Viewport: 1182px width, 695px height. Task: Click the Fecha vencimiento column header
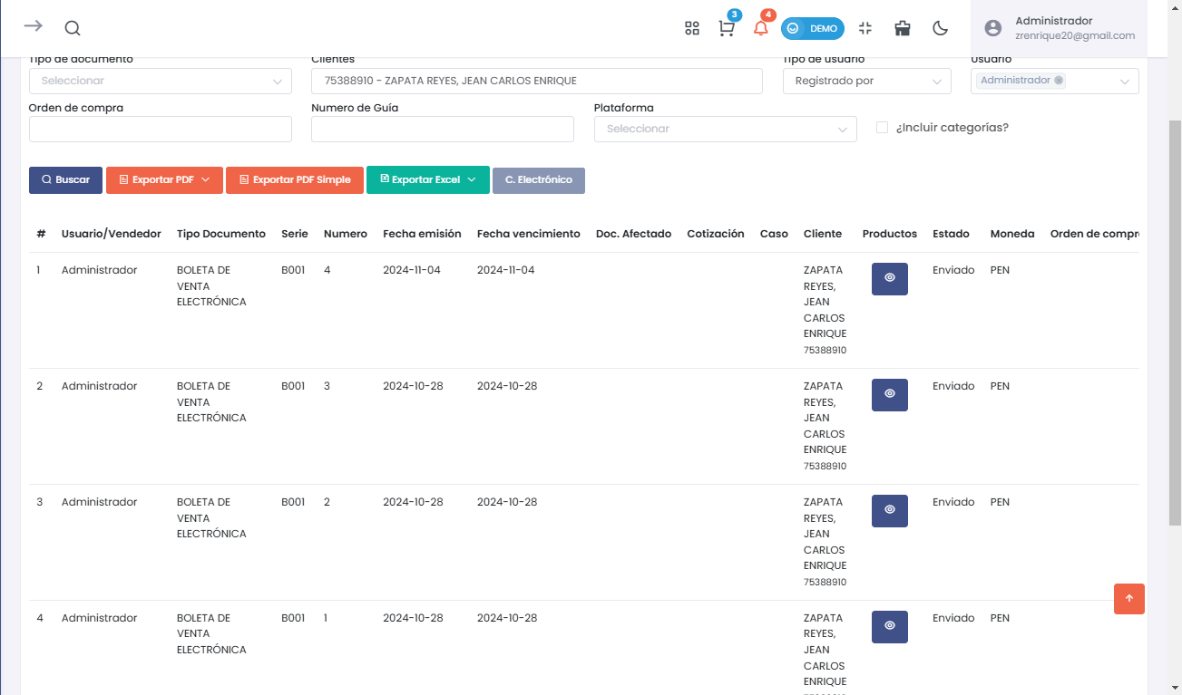528,234
